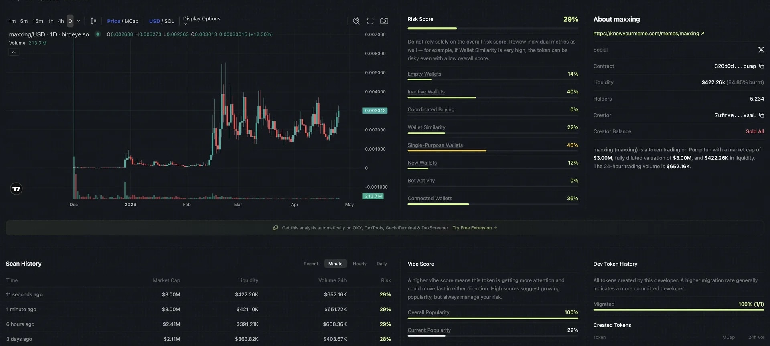Select the 1h timeframe

pos(51,21)
